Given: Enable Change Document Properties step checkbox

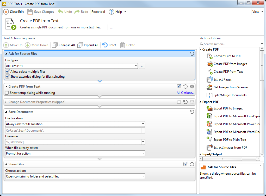Looking at the screenshot, I should coord(179,102).
